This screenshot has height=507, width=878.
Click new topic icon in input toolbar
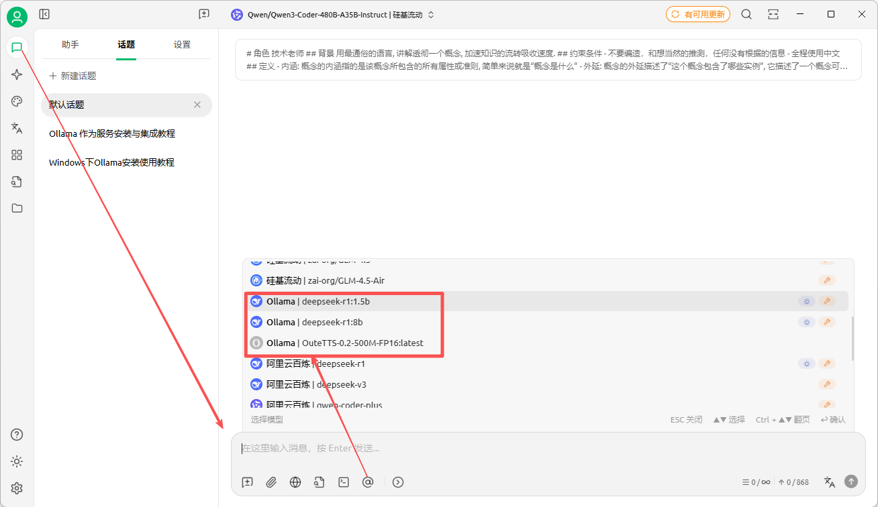247,482
